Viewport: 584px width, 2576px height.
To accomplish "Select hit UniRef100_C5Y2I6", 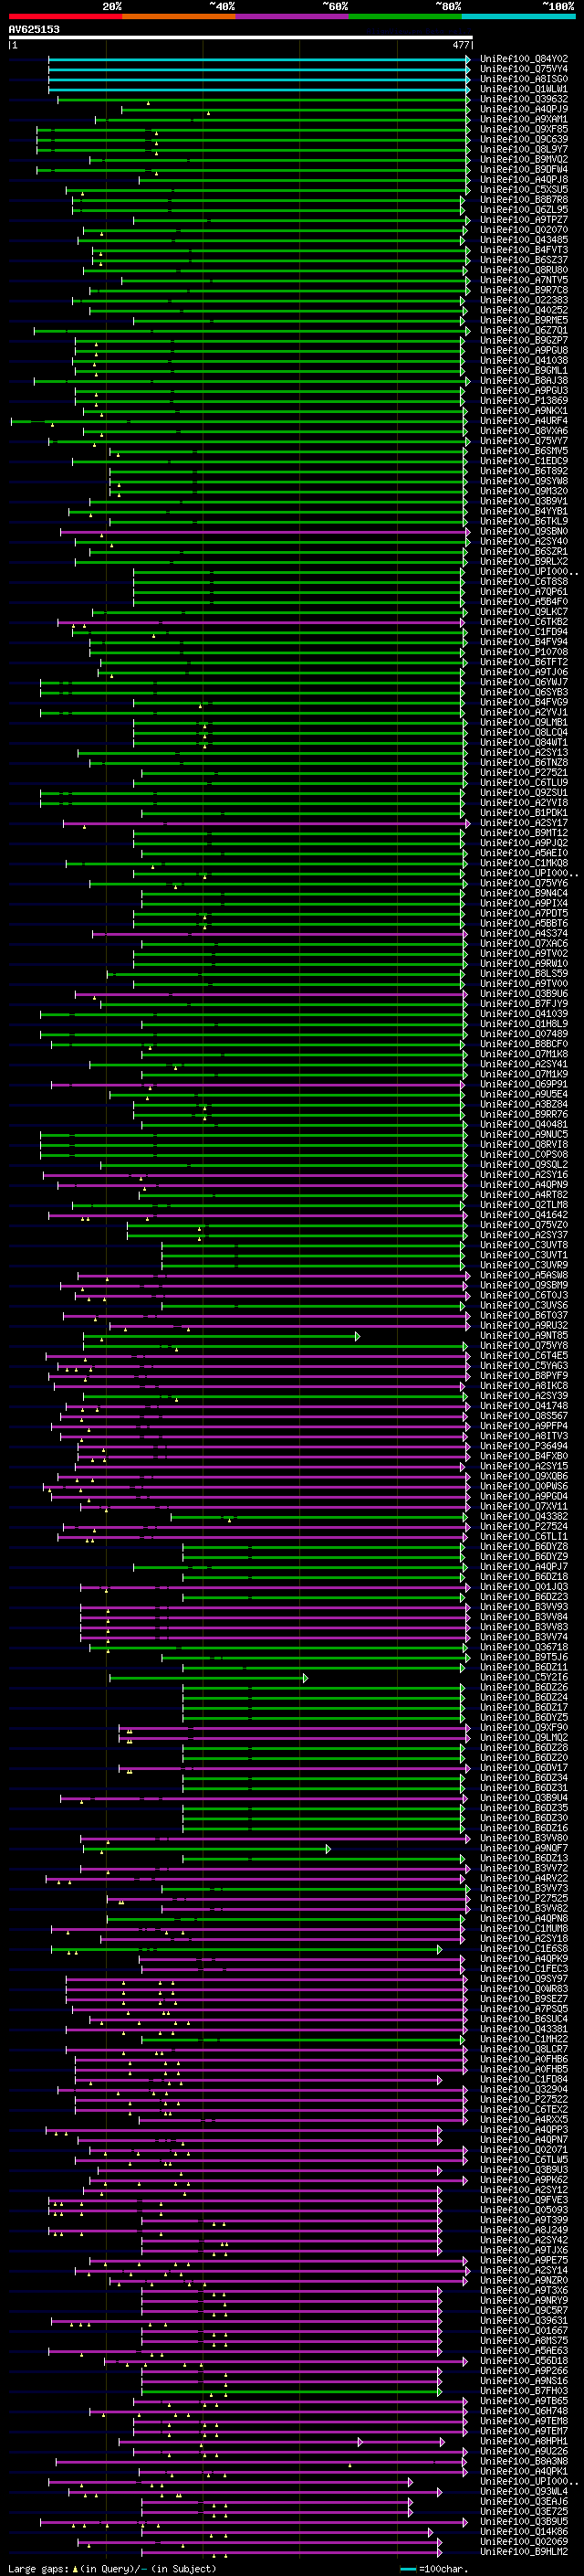I will [524, 1678].
